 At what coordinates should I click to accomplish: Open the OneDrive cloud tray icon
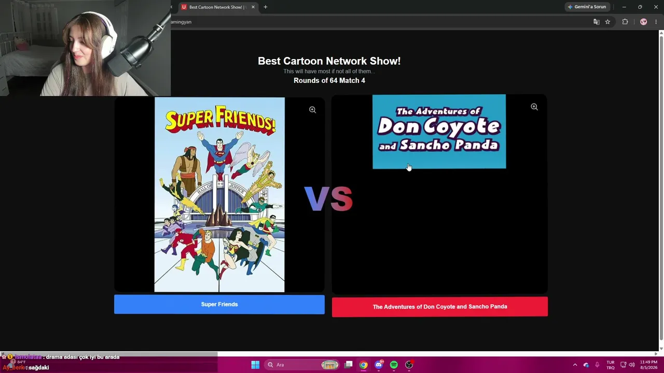(586, 365)
